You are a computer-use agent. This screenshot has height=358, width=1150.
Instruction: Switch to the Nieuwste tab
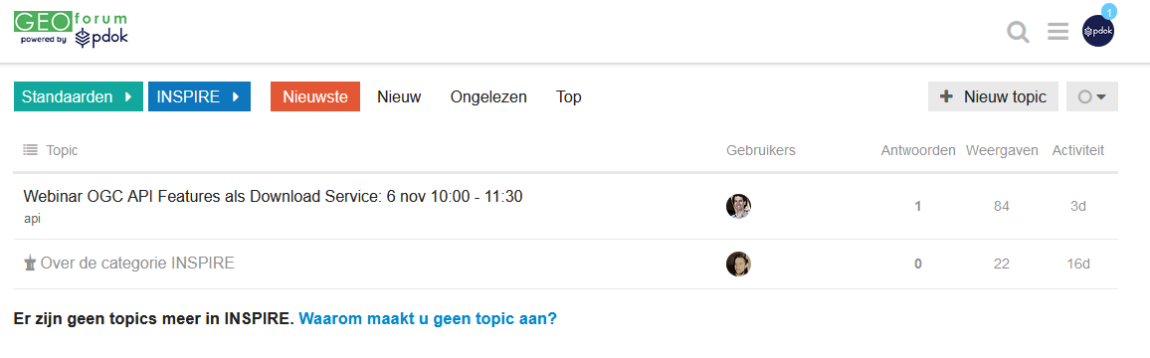315,96
